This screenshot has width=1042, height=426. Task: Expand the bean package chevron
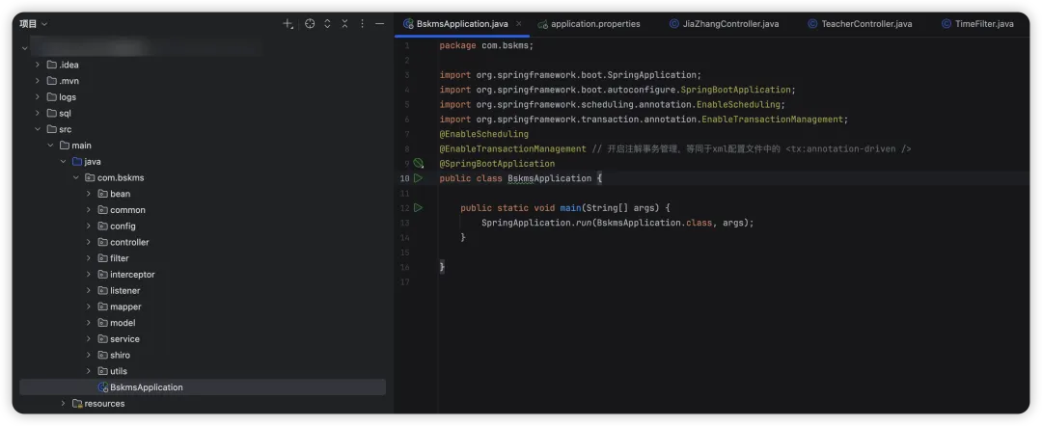(x=89, y=194)
